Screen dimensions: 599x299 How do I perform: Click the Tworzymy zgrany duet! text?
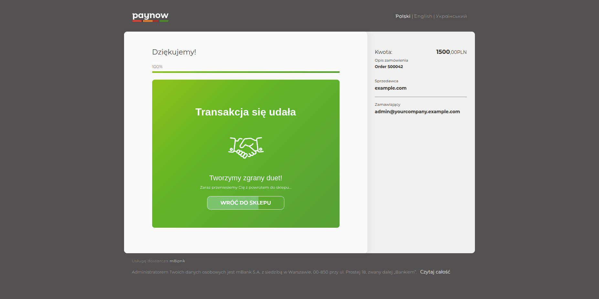pyautogui.click(x=246, y=178)
